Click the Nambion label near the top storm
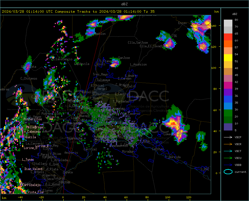Viewport: 249px width, 201px height. click(100, 34)
